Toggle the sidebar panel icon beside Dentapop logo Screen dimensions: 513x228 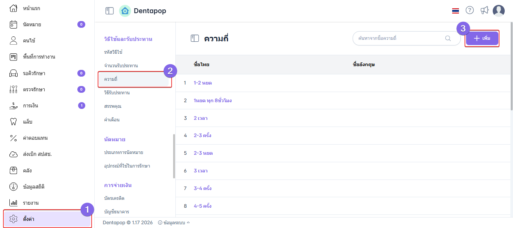(109, 11)
